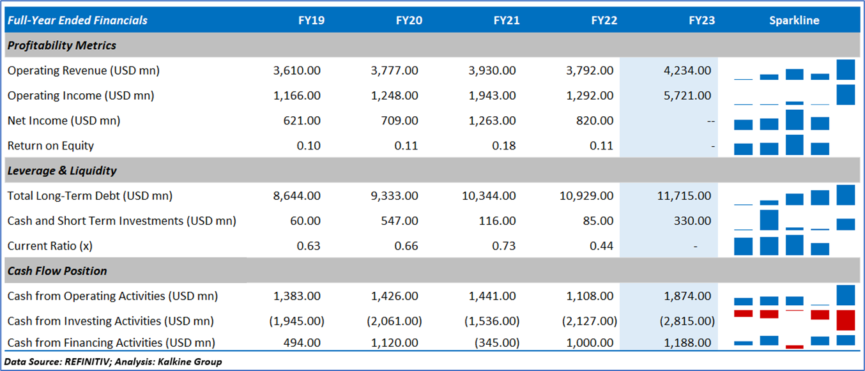
Task: Click the Net Income sparkline chart
Action: (794, 120)
